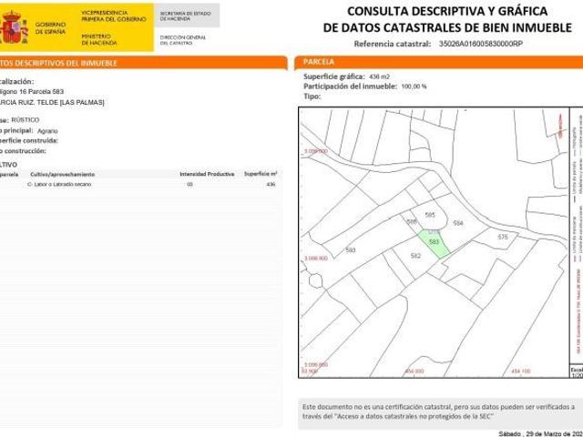Click the "CONSULTA DESCRIPTIVA Y GRÁFICA" title line

click(x=447, y=11)
